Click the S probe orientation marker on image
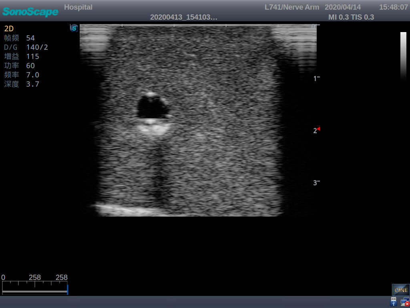410x308 pixels. click(74, 28)
